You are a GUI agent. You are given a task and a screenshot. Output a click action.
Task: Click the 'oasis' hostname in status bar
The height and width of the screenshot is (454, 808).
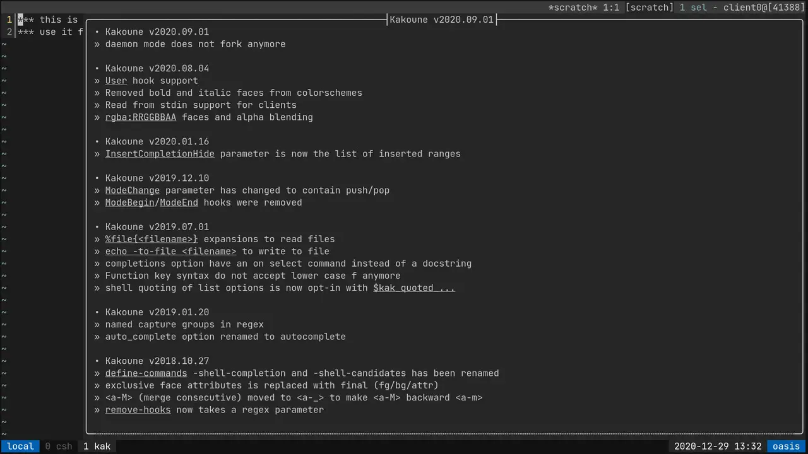[x=787, y=446]
